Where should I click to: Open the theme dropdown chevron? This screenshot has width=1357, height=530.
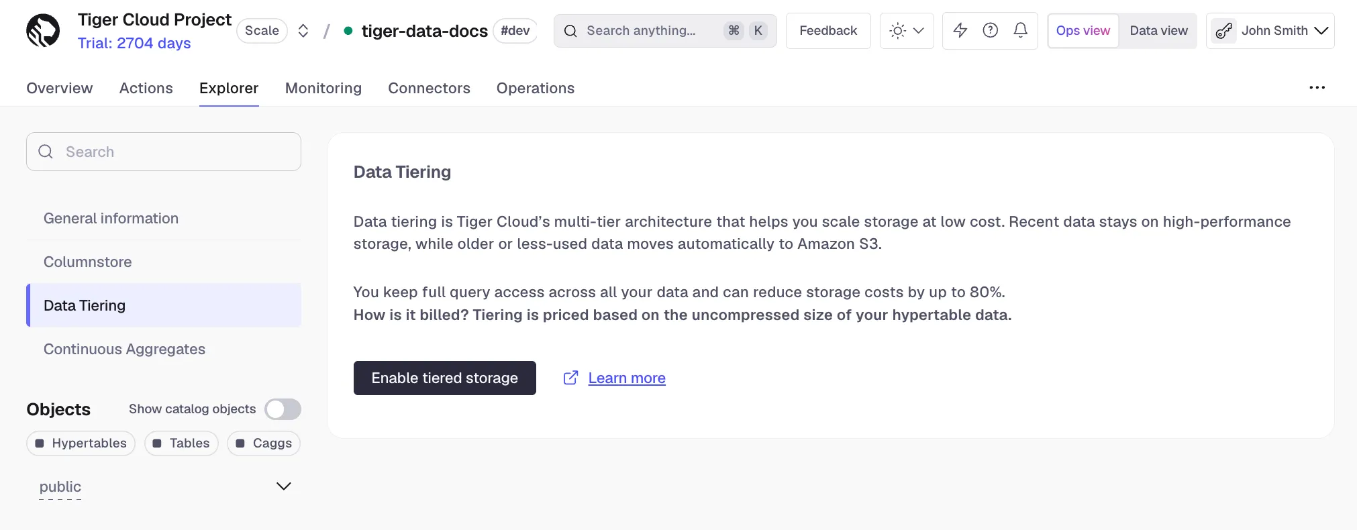[x=919, y=31]
